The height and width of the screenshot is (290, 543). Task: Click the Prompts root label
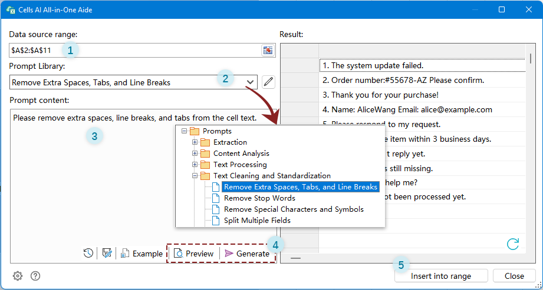point(217,131)
